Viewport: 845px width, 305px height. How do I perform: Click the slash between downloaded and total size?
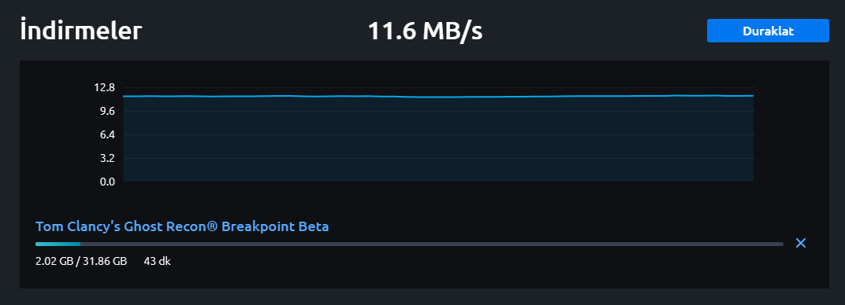click(x=77, y=262)
